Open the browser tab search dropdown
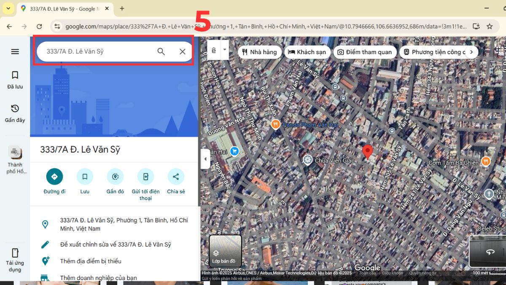Image resolution: width=506 pixels, height=285 pixels. [x=8, y=8]
